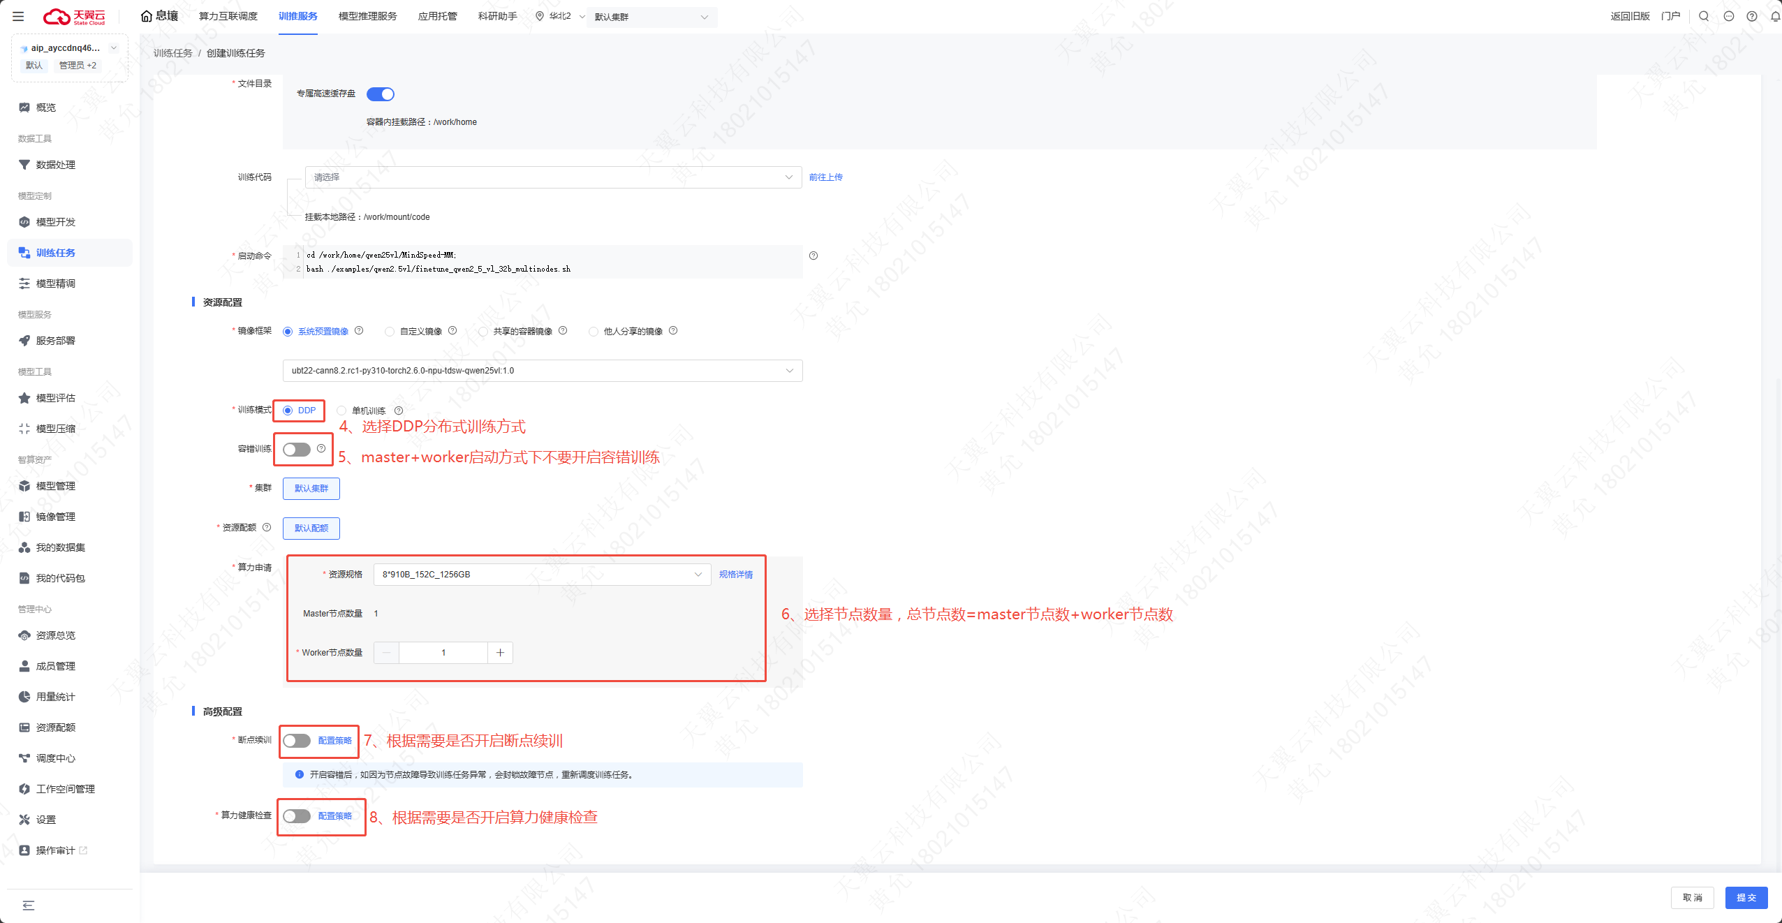Expand the 训练代码 请选择 dropdown
This screenshot has height=923, width=1782.
click(x=552, y=177)
